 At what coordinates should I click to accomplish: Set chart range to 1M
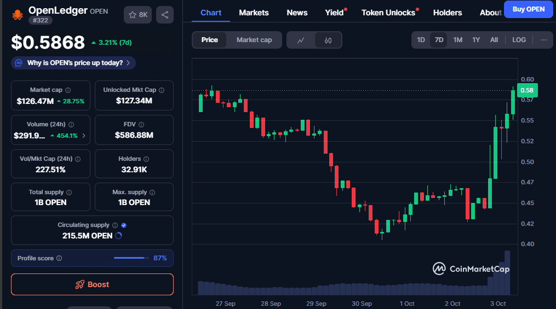click(x=458, y=40)
